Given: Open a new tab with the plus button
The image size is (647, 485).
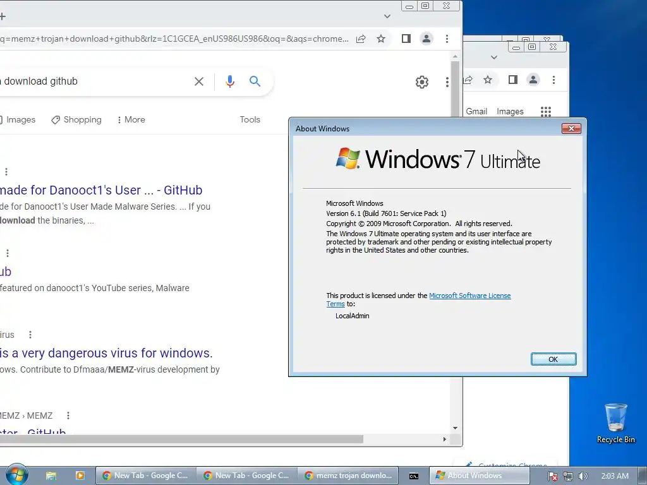Looking at the screenshot, I should point(3,16).
